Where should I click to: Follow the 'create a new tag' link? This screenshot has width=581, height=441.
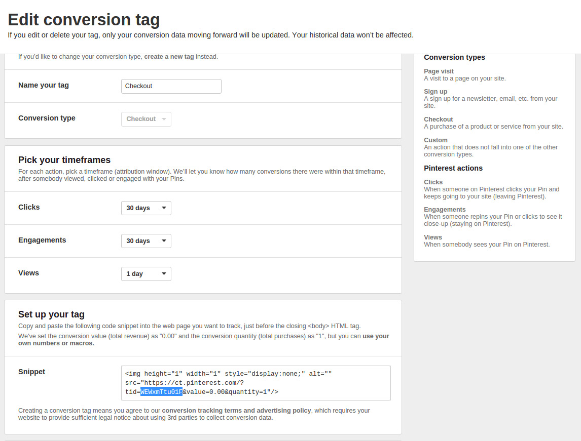pyautogui.click(x=169, y=57)
